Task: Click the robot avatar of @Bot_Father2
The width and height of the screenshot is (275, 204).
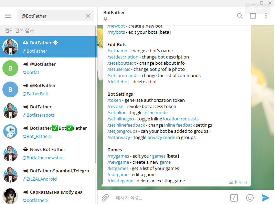Action: (x=10, y=132)
